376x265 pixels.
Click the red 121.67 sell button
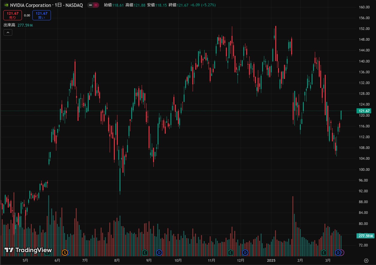[x=13, y=15]
